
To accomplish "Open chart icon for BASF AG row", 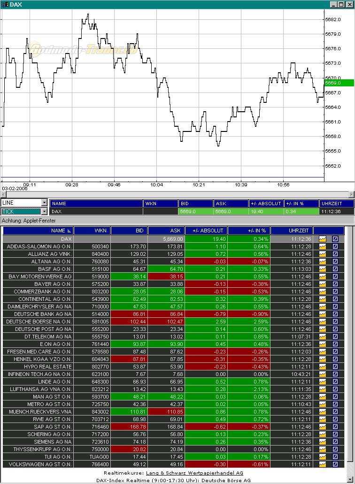I will (322, 269).
